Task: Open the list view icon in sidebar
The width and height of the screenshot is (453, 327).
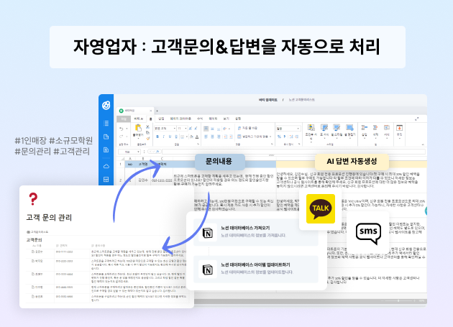Action: (x=106, y=124)
